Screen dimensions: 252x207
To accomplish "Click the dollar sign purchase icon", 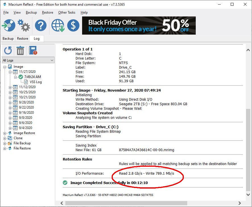I will [x=73, y=26].
